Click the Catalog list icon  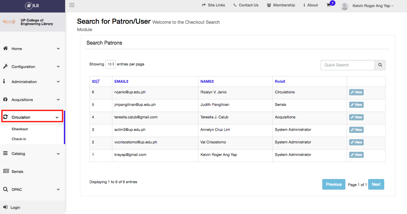(5, 153)
